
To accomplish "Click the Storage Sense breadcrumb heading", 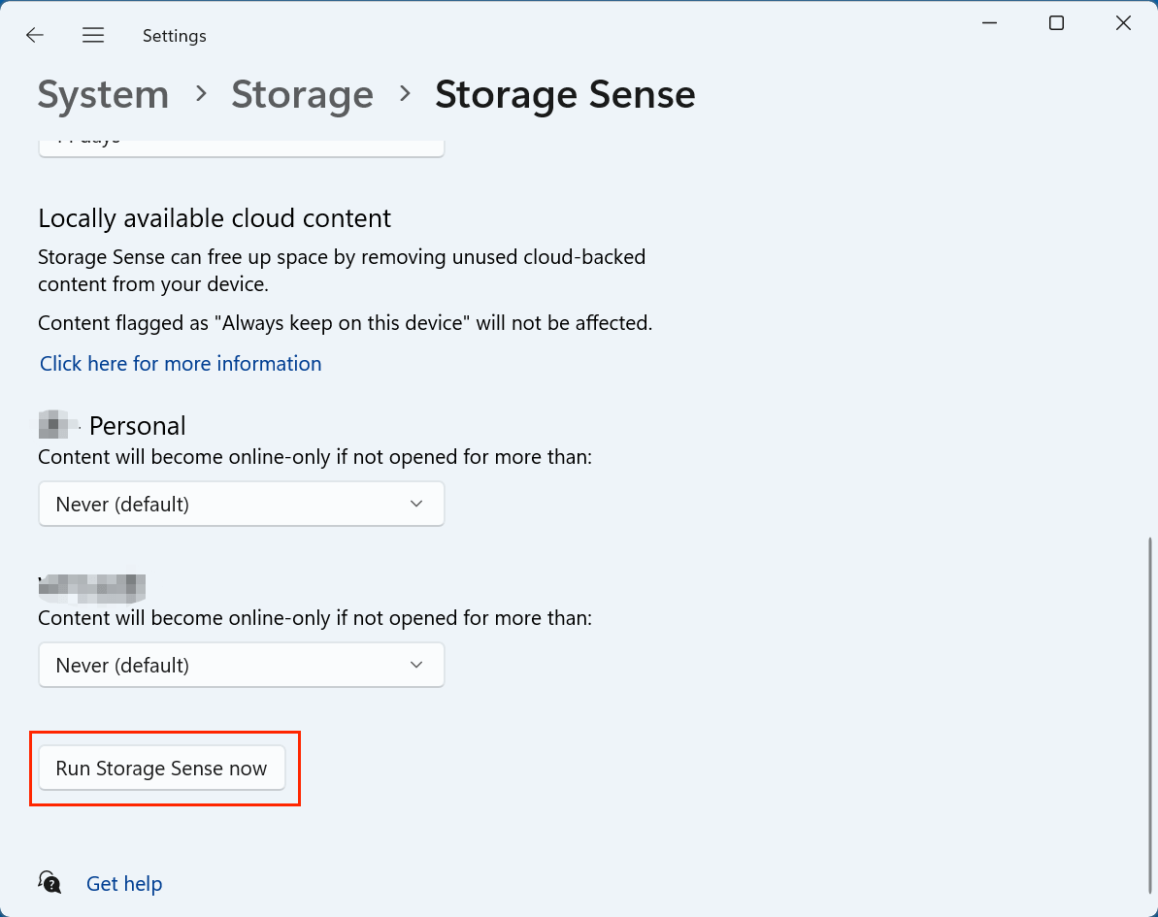I will pyautogui.click(x=566, y=94).
